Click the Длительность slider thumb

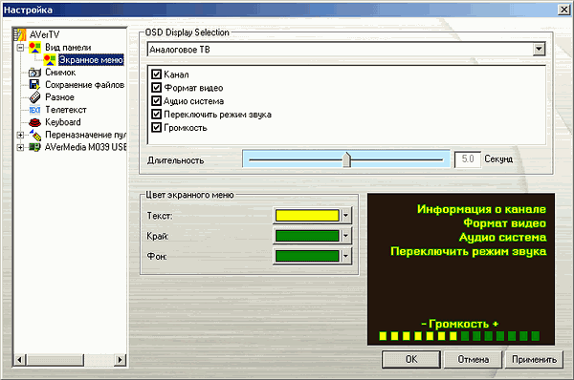(346, 159)
